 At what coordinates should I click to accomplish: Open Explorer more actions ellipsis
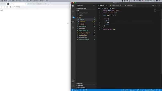[94, 6]
